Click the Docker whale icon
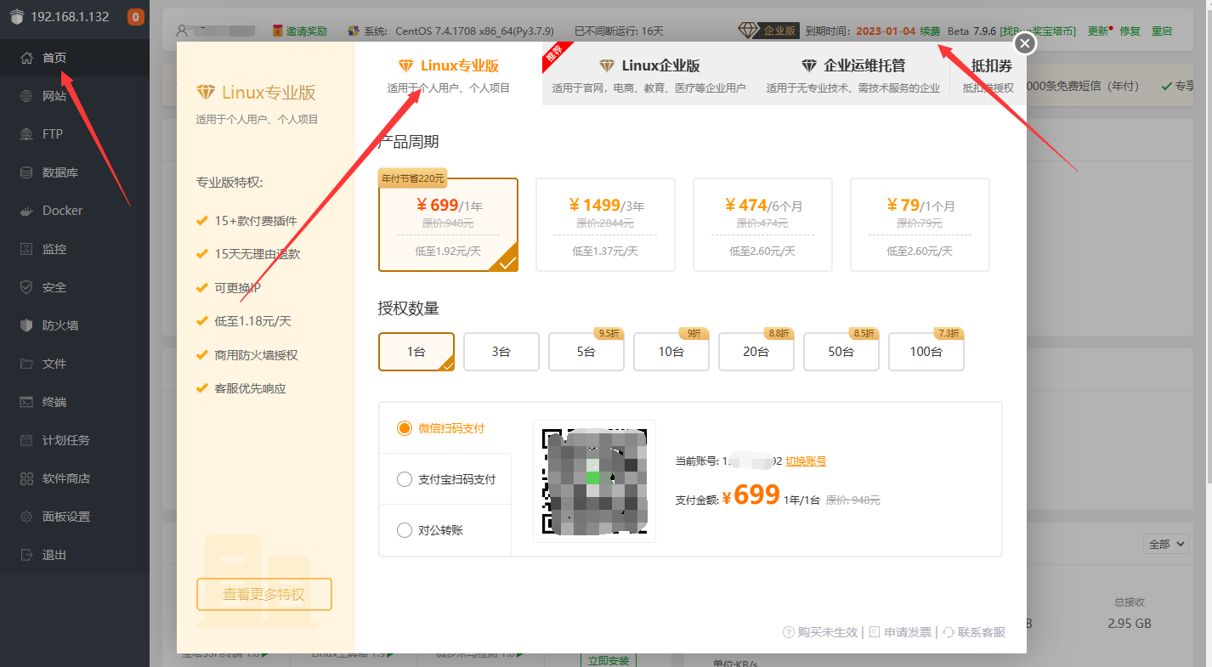This screenshot has width=1212, height=667. click(26, 211)
